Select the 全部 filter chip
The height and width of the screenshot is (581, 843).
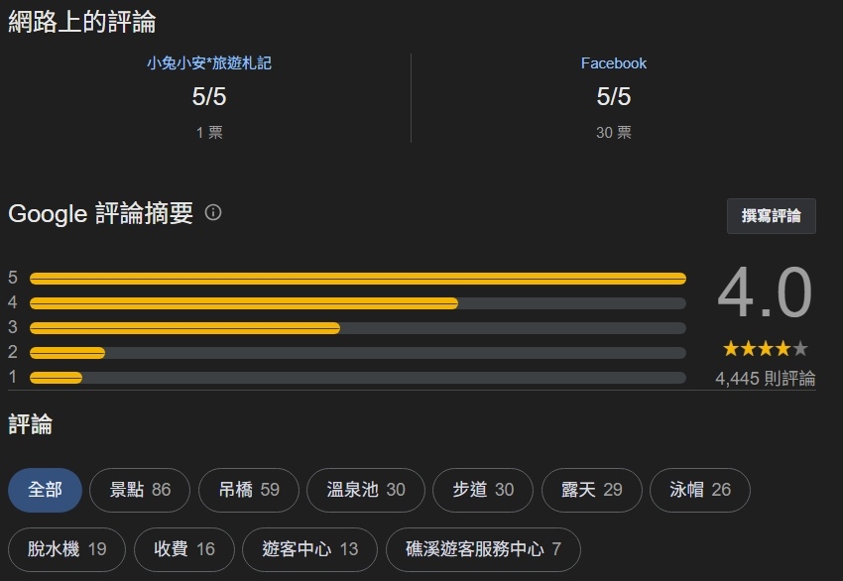coord(45,490)
